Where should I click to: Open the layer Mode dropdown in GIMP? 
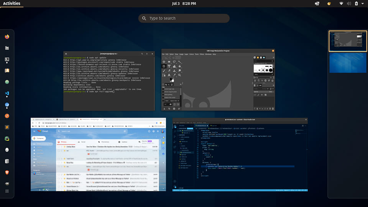click(262, 89)
